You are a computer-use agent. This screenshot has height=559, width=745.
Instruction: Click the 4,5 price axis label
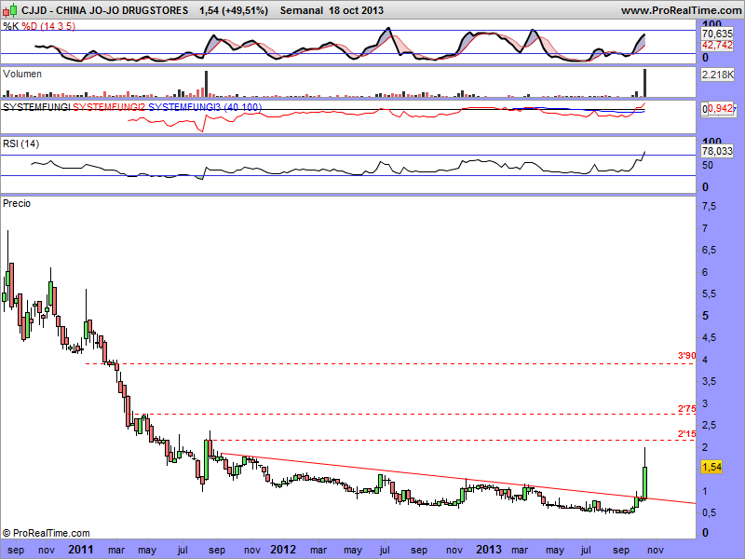pos(709,338)
